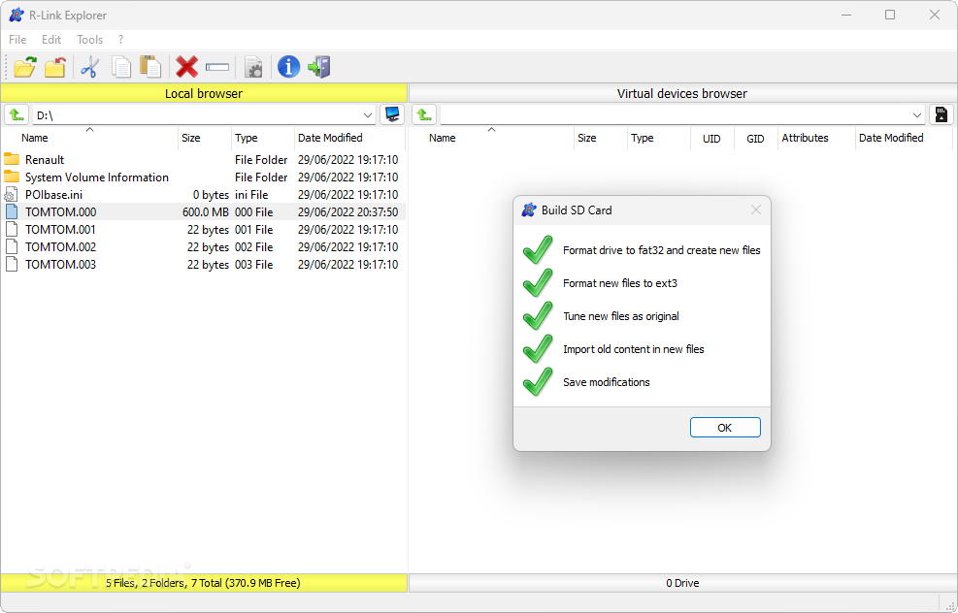Image resolution: width=958 pixels, height=613 pixels.
Task: Expand the D:\ local path dropdown
Action: tap(368, 115)
